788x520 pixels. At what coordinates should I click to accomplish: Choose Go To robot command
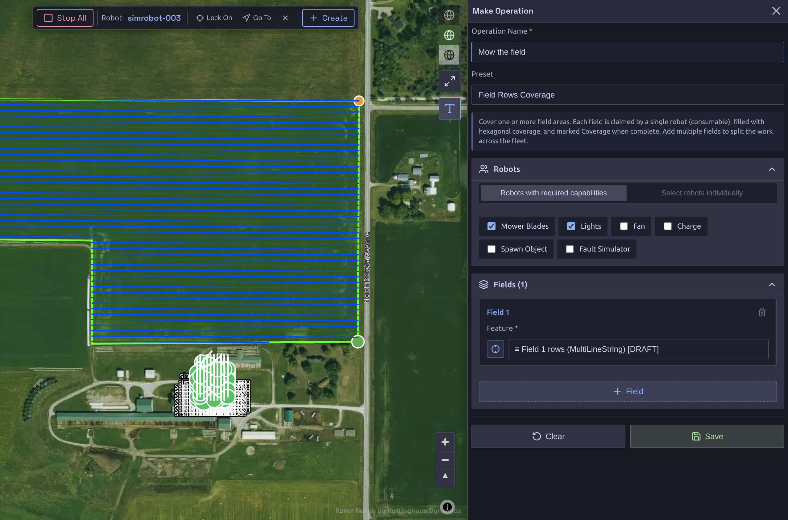257,18
